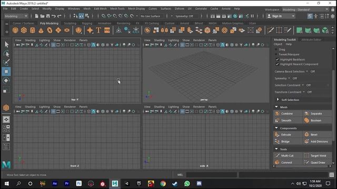Open the Sign In dropdown
This screenshot has width=337, height=189.
click(x=281, y=16)
